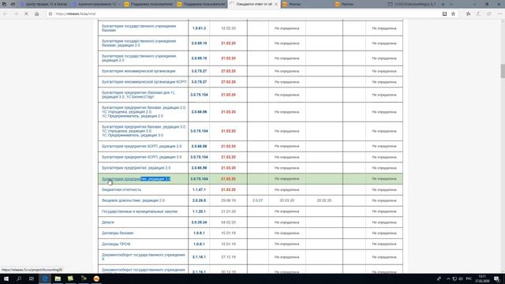Open Государственные и муниципальные закупки link
Screen dimensions: 505x284
point(140,211)
